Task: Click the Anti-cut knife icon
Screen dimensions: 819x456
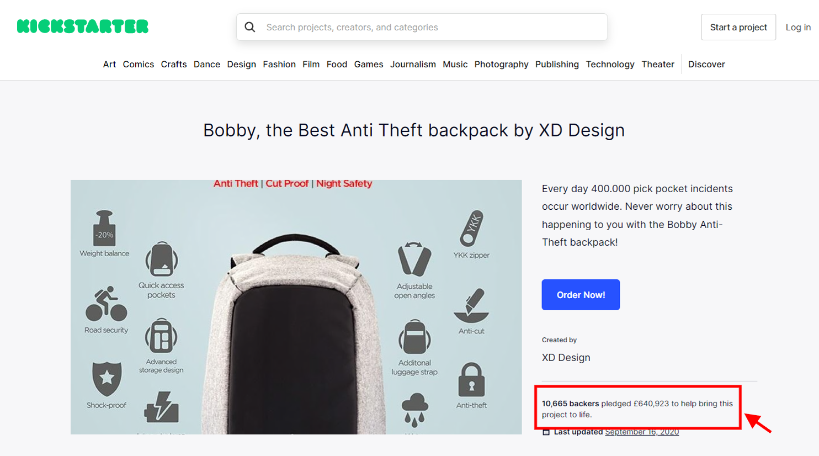Action: tap(471, 306)
